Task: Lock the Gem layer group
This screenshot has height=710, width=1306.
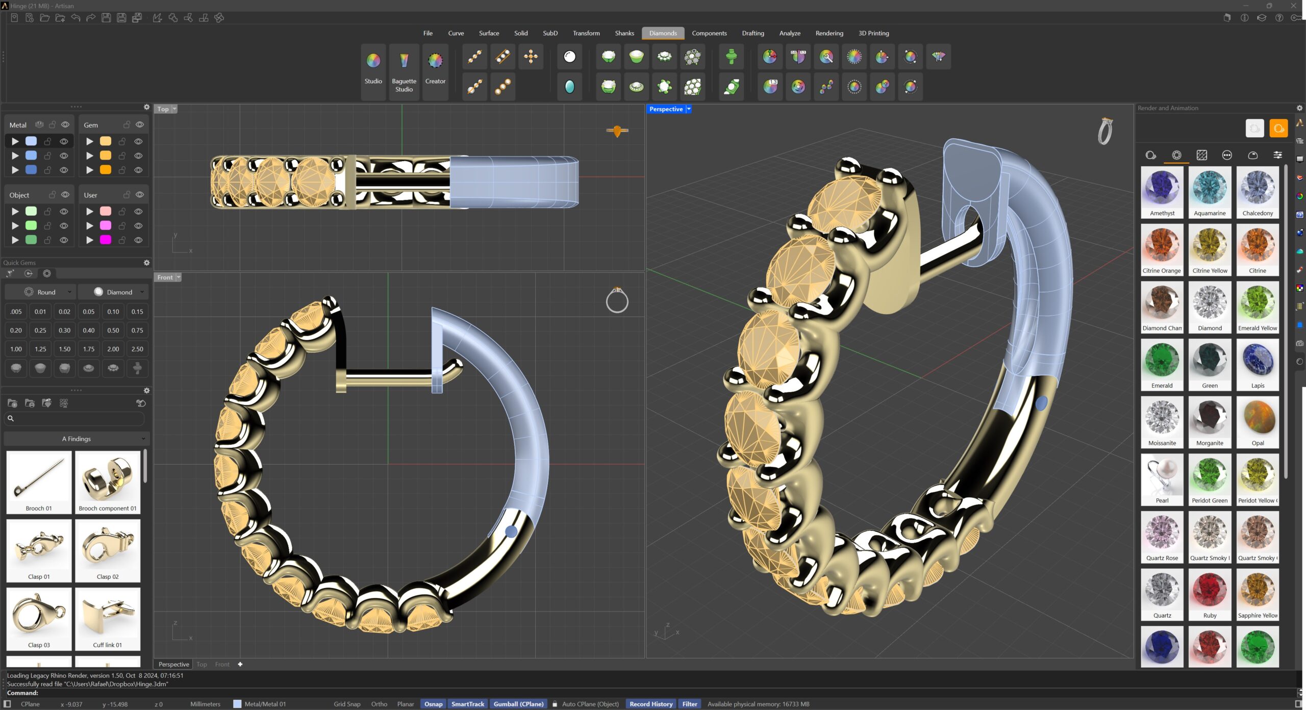Action: point(127,124)
